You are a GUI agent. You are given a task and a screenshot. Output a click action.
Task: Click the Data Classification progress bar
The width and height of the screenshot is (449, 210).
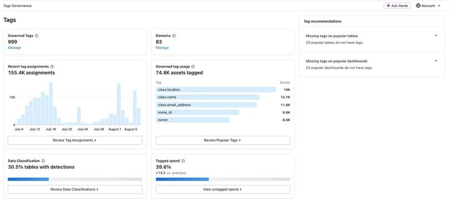coord(75,179)
